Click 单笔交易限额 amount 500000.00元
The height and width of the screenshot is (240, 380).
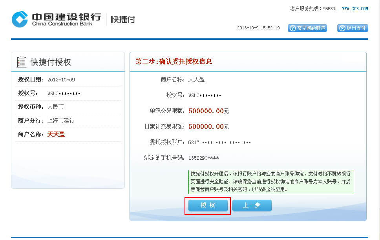[x=209, y=111]
